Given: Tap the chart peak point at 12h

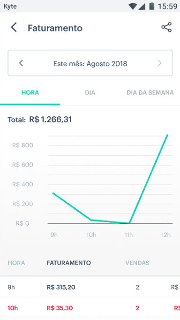Looking at the screenshot, I should [x=167, y=135].
